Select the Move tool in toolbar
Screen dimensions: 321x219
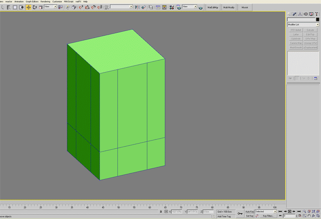[x=28, y=7]
